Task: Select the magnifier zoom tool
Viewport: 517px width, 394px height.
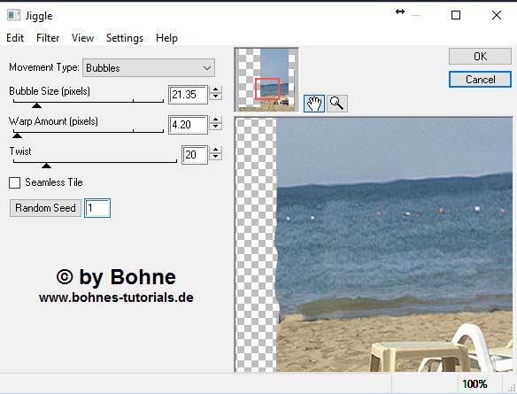Action: click(337, 104)
